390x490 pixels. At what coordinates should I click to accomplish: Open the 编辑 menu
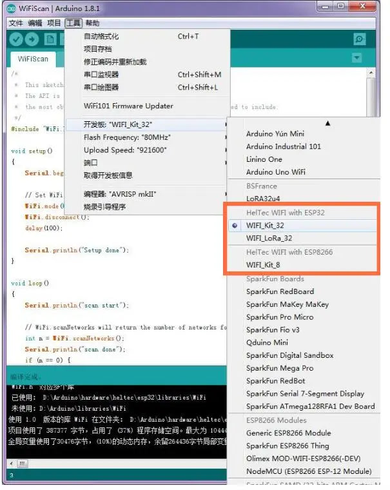[x=35, y=23]
